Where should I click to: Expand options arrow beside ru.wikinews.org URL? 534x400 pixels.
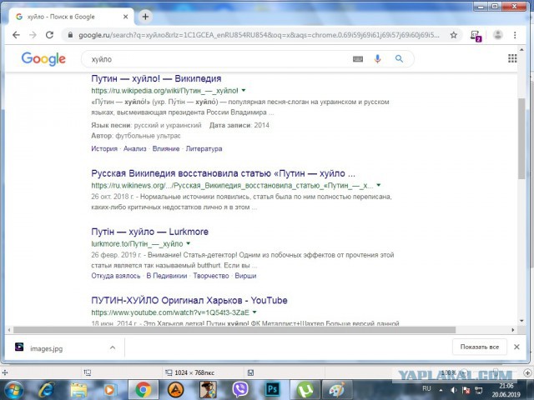click(x=378, y=185)
